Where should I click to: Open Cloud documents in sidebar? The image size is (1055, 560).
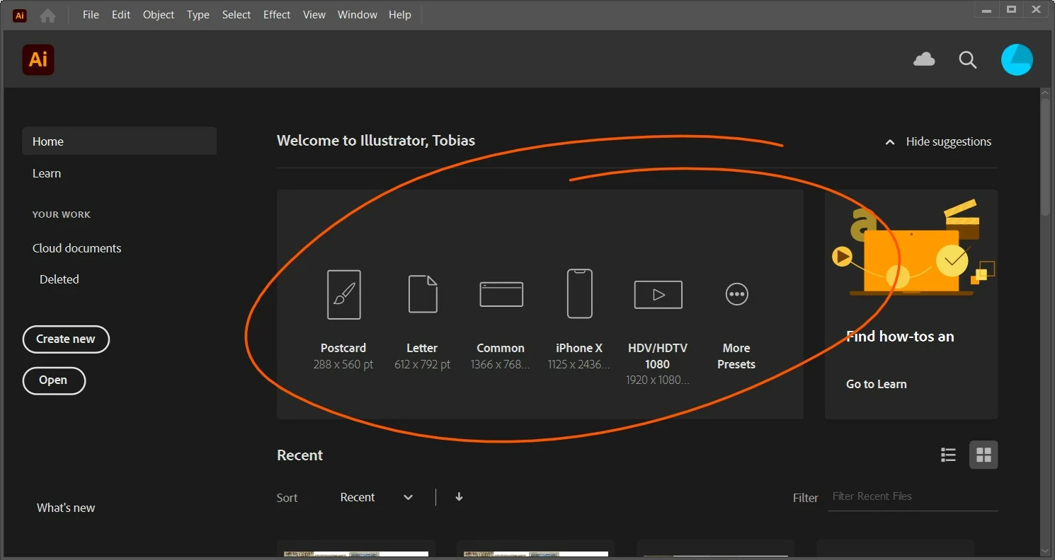click(77, 248)
